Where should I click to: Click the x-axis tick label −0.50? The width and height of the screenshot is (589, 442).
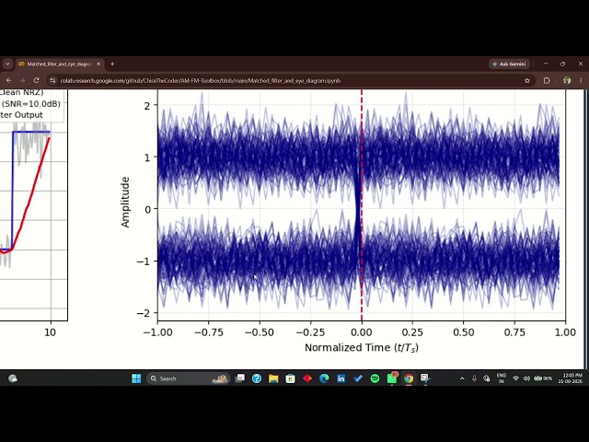pyautogui.click(x=260, y=332)
